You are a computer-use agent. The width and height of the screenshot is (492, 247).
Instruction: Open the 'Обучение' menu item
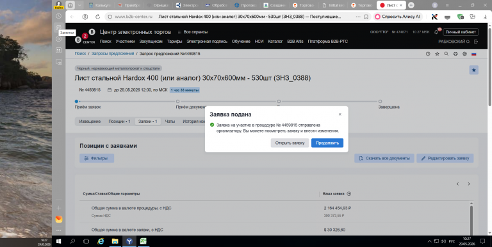coord(241,42)
